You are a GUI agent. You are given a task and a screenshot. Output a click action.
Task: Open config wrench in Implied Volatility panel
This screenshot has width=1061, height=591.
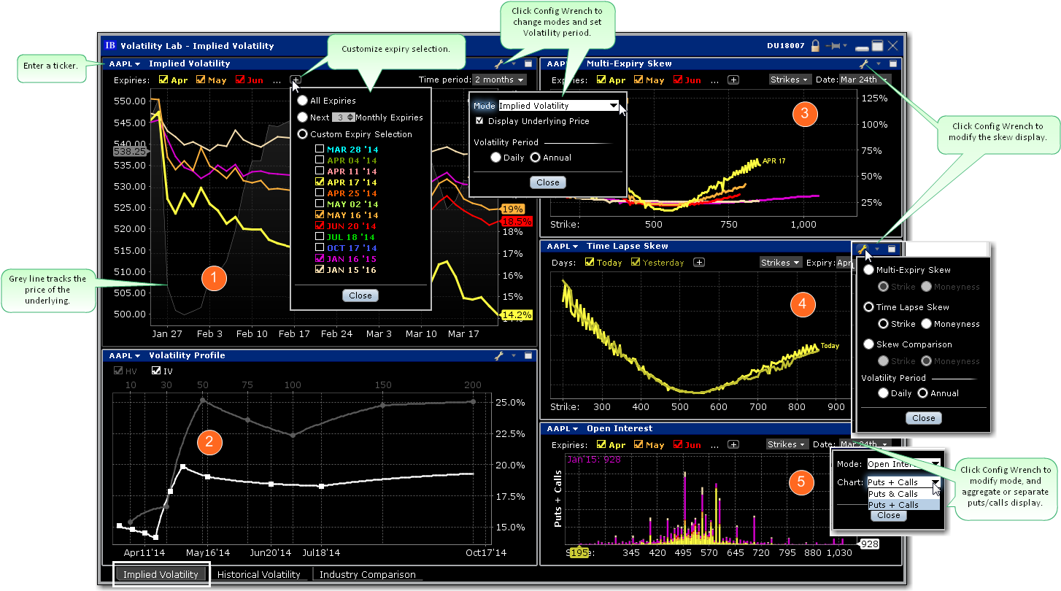point(499,64)
